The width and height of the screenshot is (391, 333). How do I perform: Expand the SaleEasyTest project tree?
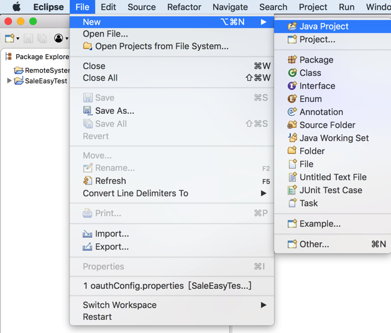(x=9, y=81)
